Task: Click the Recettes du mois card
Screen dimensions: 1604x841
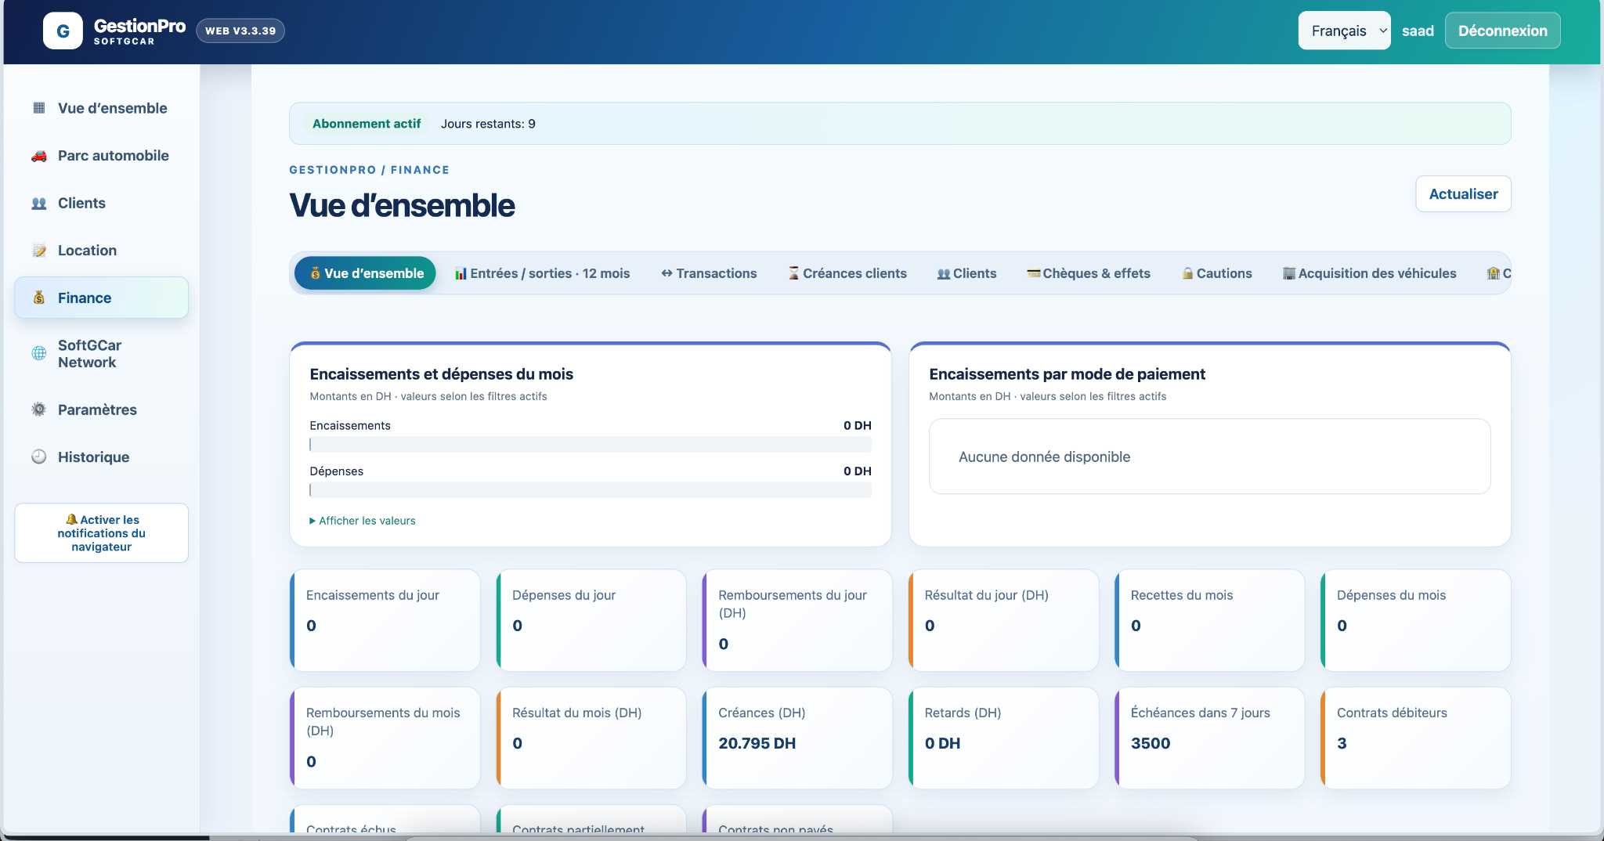Action: pos(1209,620)
